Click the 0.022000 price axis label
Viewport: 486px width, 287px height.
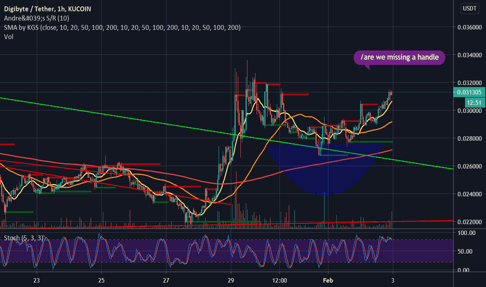pyautogui.click(x=469, y=222)
